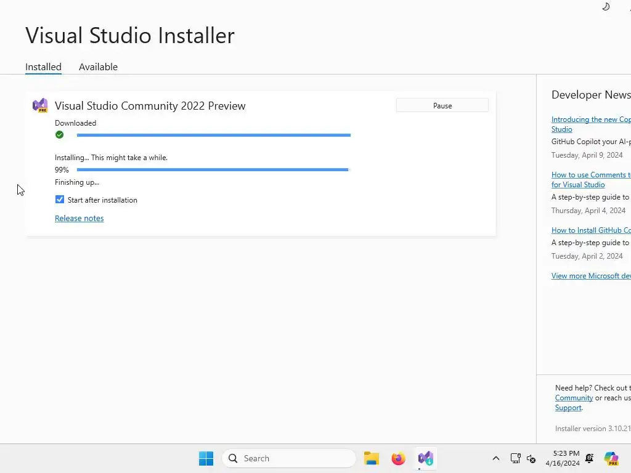This screenshot has width=631, height=473.
Task: Switch to the Installed tab
Action: pos(44,67)
